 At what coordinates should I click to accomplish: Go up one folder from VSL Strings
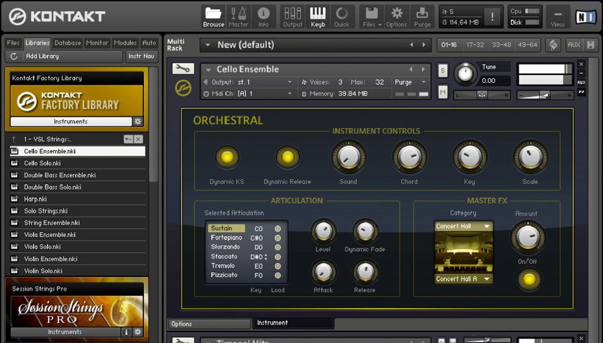(x=14, y=139)
